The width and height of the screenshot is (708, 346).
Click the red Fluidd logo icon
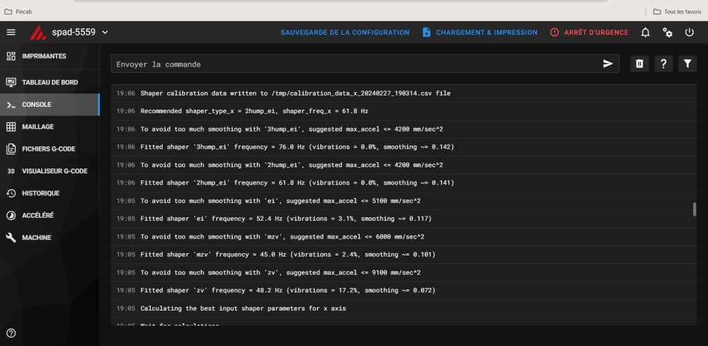(38, 33)
